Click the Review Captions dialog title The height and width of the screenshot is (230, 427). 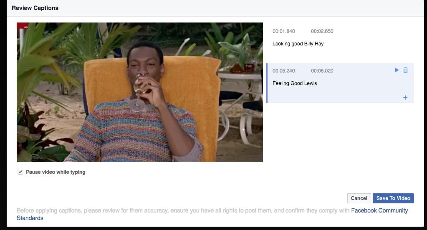click(35, 8)
